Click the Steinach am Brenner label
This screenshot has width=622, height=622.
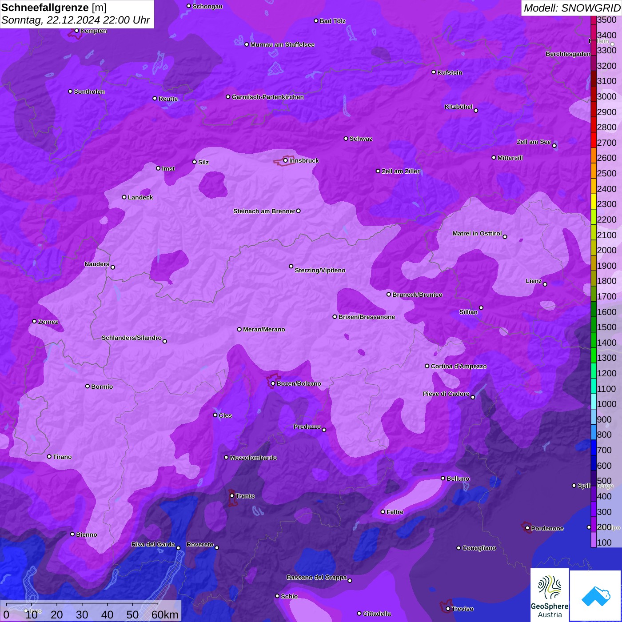(264, 211)
